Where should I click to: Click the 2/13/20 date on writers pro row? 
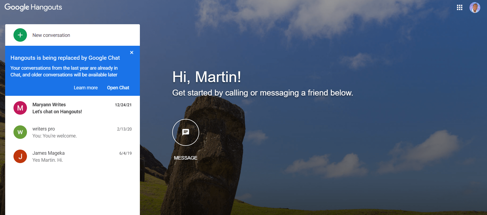[124, 129]
